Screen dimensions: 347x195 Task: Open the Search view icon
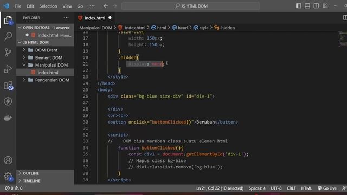8,36
